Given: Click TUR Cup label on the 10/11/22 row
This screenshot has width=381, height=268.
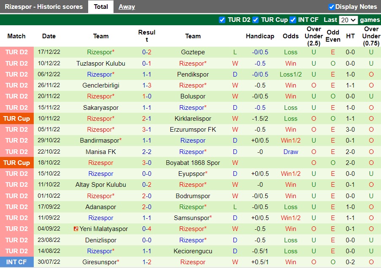Looking at the screenshot, I should (16, 119).
